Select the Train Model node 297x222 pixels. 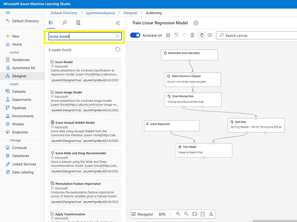pyautogui.click(x=204, y=150)
